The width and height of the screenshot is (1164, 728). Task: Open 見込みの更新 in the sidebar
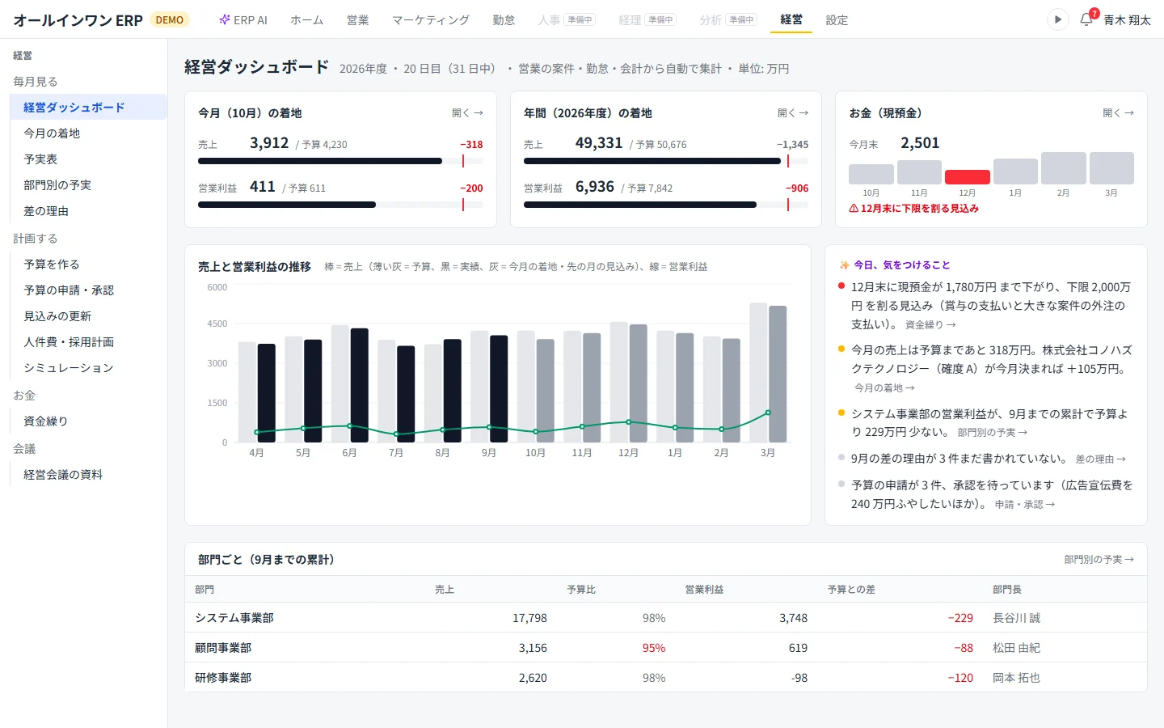pyautogui.click(x=88, y=316)
